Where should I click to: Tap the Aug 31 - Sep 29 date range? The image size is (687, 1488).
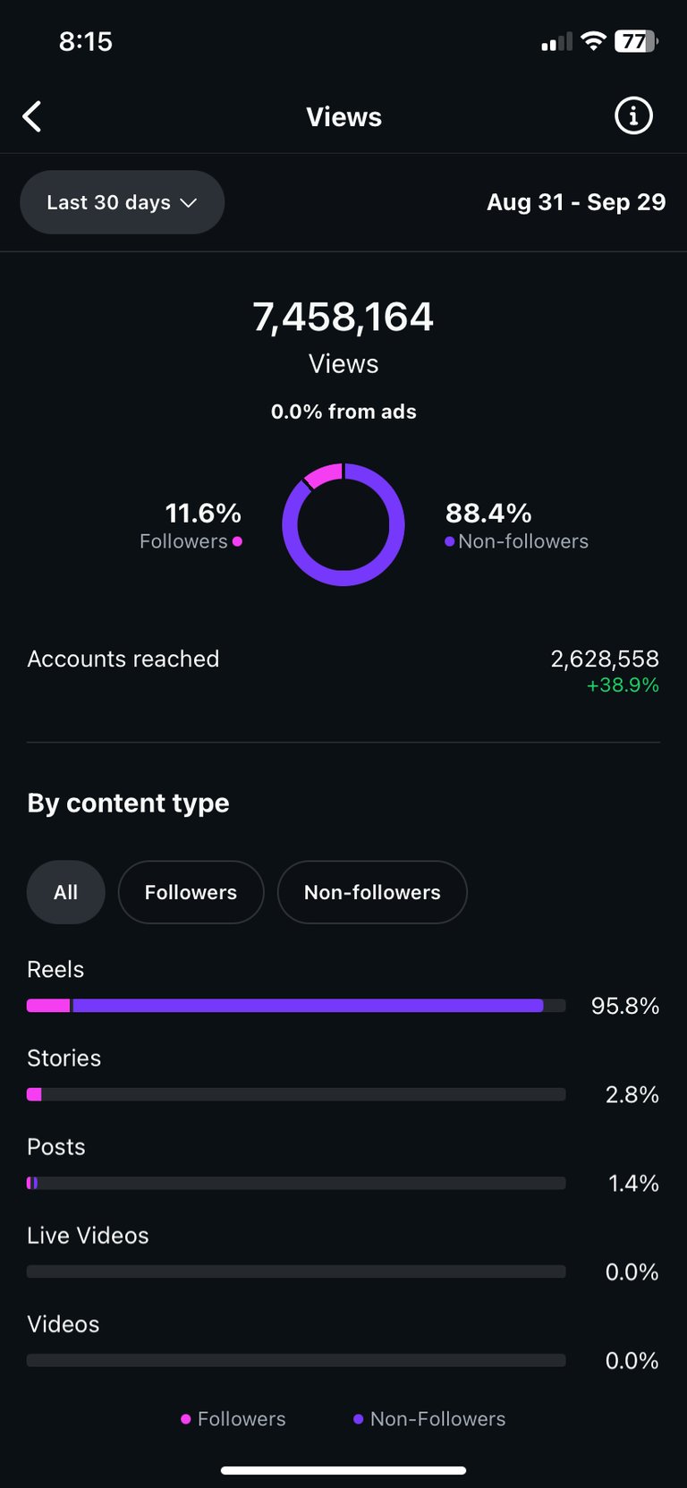point(576,202)
